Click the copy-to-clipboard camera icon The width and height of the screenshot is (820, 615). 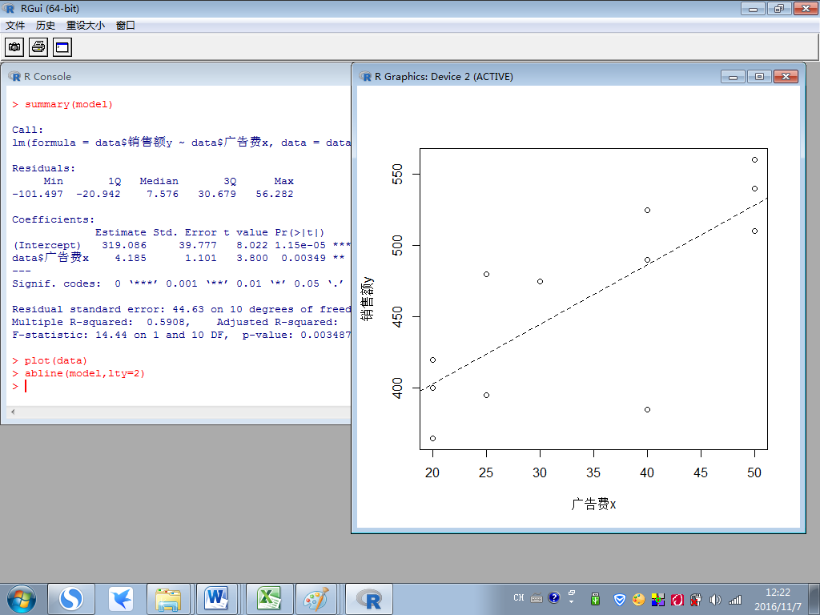point(14,47)
